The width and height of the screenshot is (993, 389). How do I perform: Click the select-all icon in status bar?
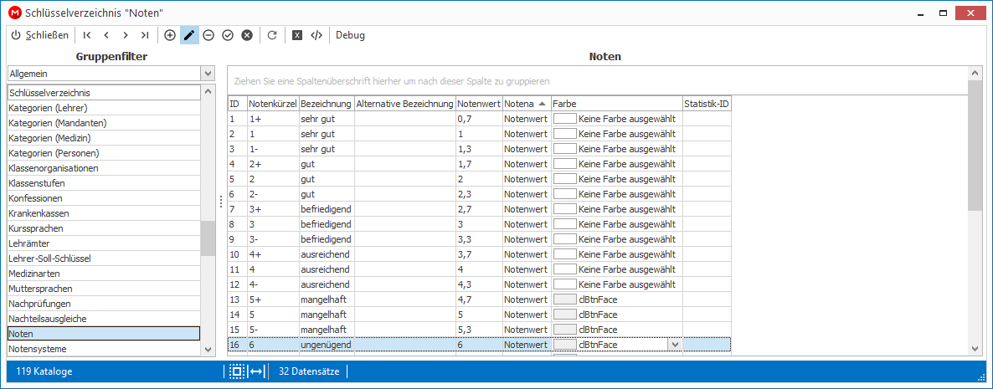pos(238,372)
